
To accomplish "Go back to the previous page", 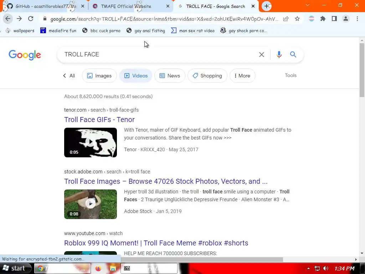I will click(x=8, y=19).
